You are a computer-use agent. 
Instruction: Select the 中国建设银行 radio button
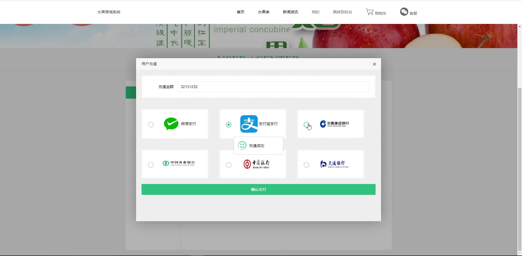click(306, 125)
